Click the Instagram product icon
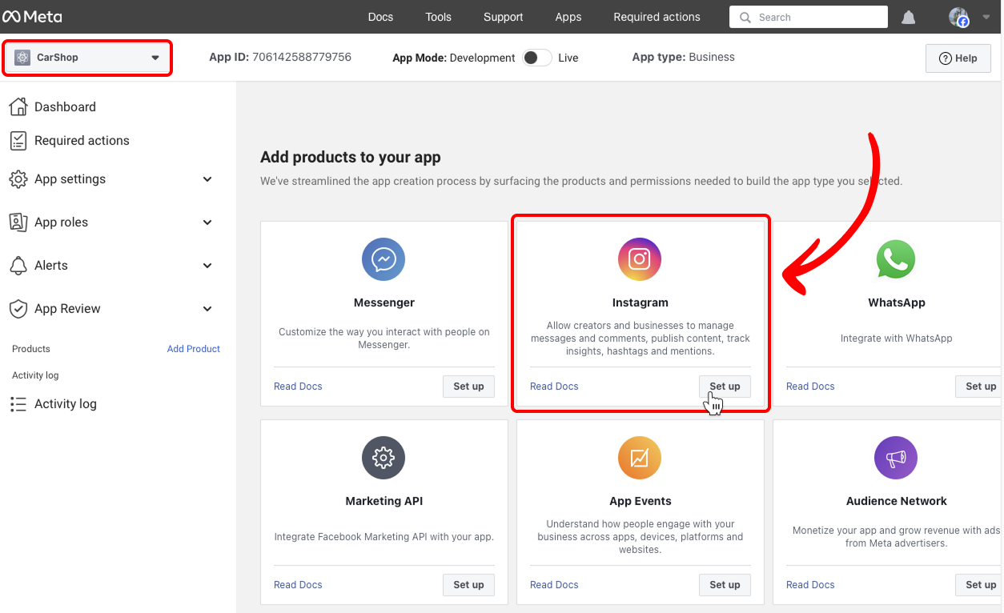The height and width of the screenshot is (613, 1004). [640, 259]
